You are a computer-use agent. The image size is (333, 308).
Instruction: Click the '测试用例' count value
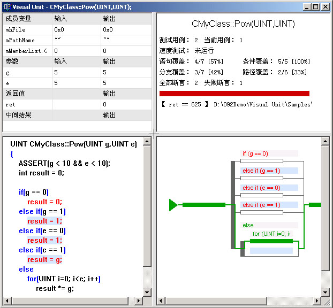click(196, 40)
